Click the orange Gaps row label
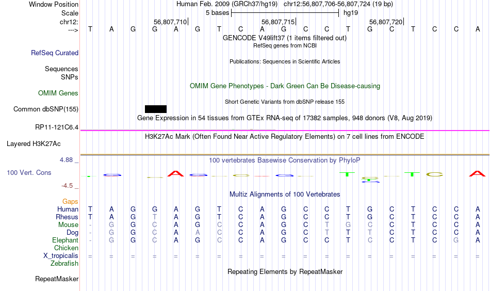Viewport: 490px width, 291px height. point(70,202)
